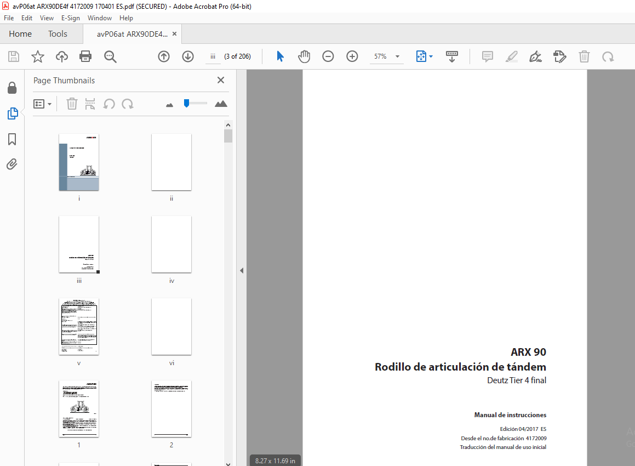The width and height of the screenshot is (635, 466).
Task: Upload the file to the cloud
Action: pos(61,56)
